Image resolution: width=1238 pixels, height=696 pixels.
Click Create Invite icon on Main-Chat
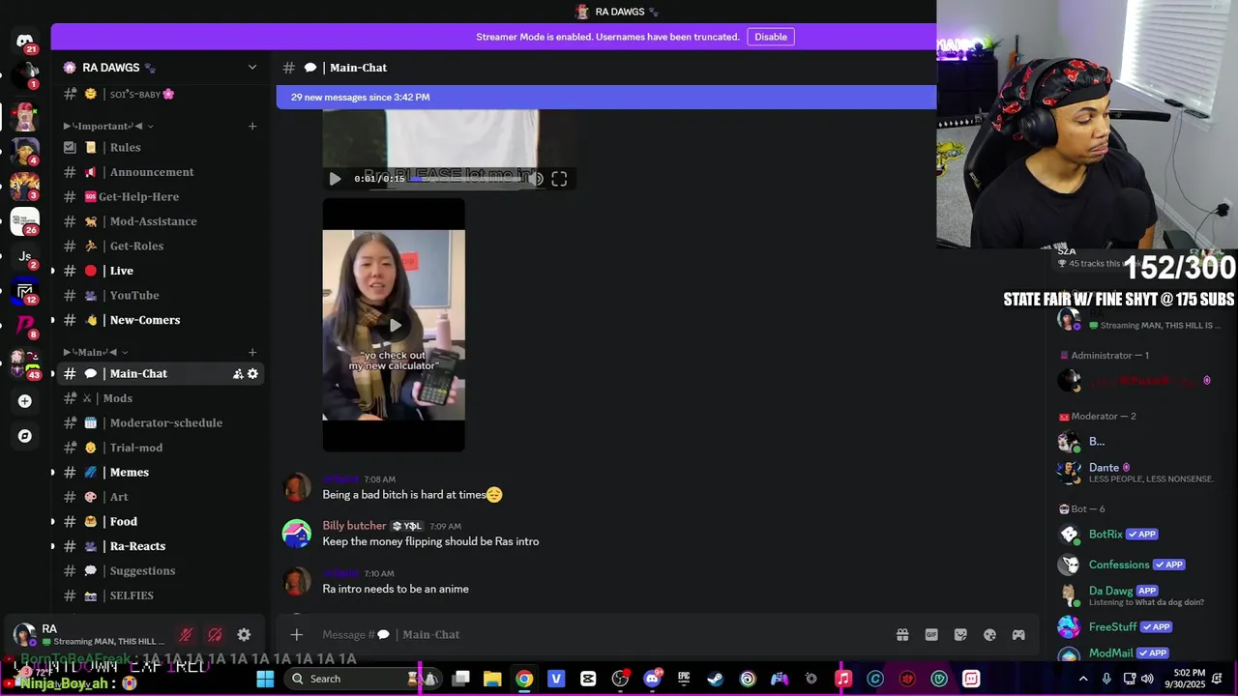238,374
